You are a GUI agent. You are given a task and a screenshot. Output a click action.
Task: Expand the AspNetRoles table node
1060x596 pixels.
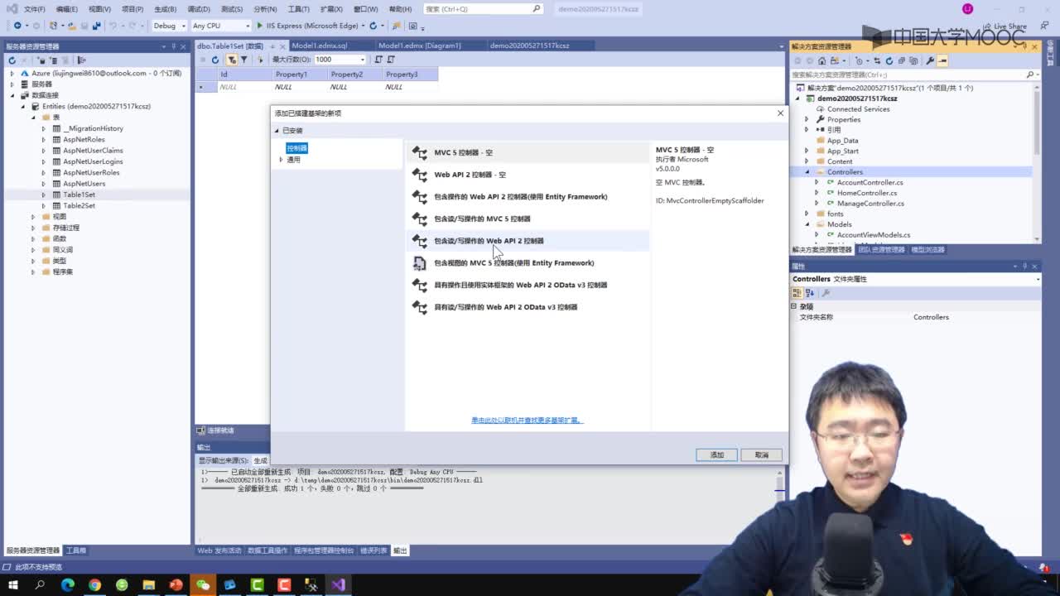coord(44,140)
